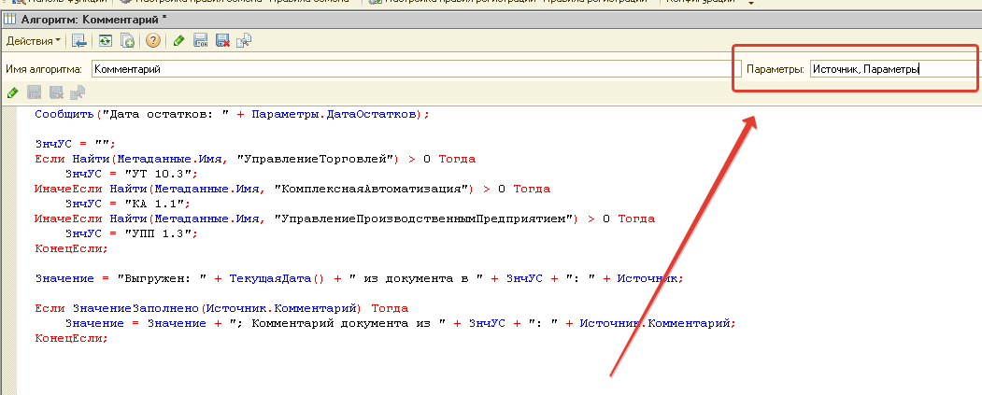Click the green pencil above the code editor
The width and height of the screenshot is (982, 395).
tap(12, 92)
